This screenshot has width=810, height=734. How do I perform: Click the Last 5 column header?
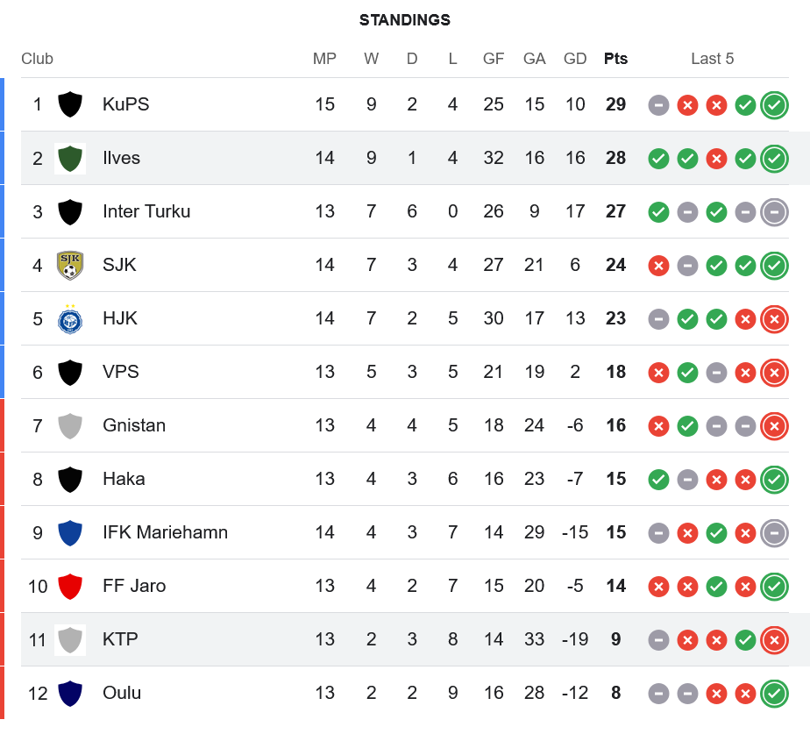pos(712,59)
